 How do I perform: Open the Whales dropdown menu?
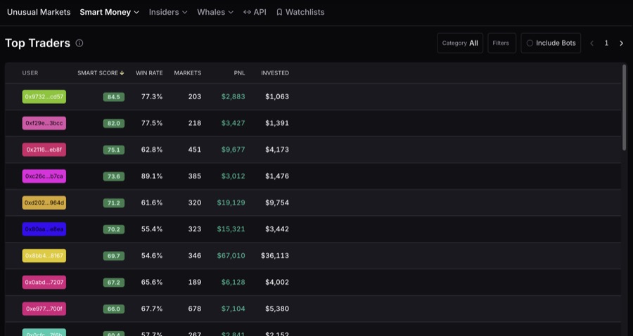coord(215,12)
